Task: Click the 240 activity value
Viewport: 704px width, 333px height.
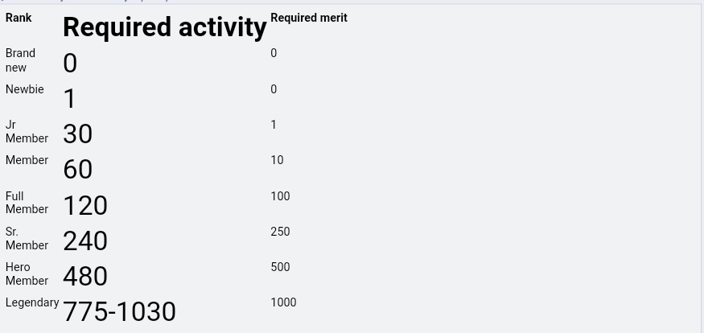Action: click(x=85, y=240)
